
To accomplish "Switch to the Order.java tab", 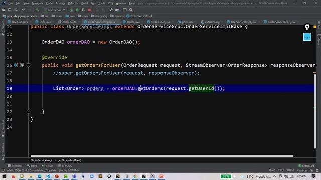I will pos(133,22).
